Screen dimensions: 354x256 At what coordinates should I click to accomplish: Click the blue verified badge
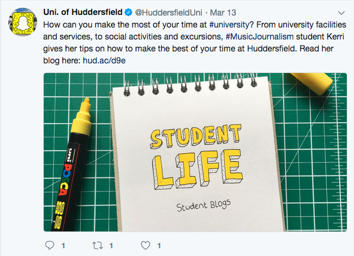[x=128, y=13]
